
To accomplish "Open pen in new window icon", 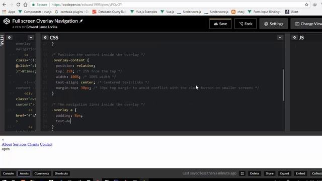I will 243,173.
